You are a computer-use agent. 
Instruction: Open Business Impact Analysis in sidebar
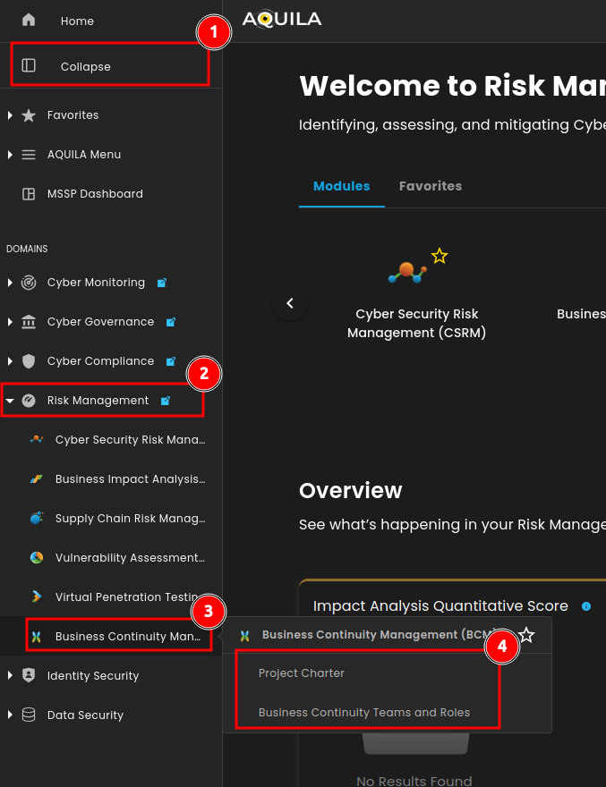[x=130, y=479]
